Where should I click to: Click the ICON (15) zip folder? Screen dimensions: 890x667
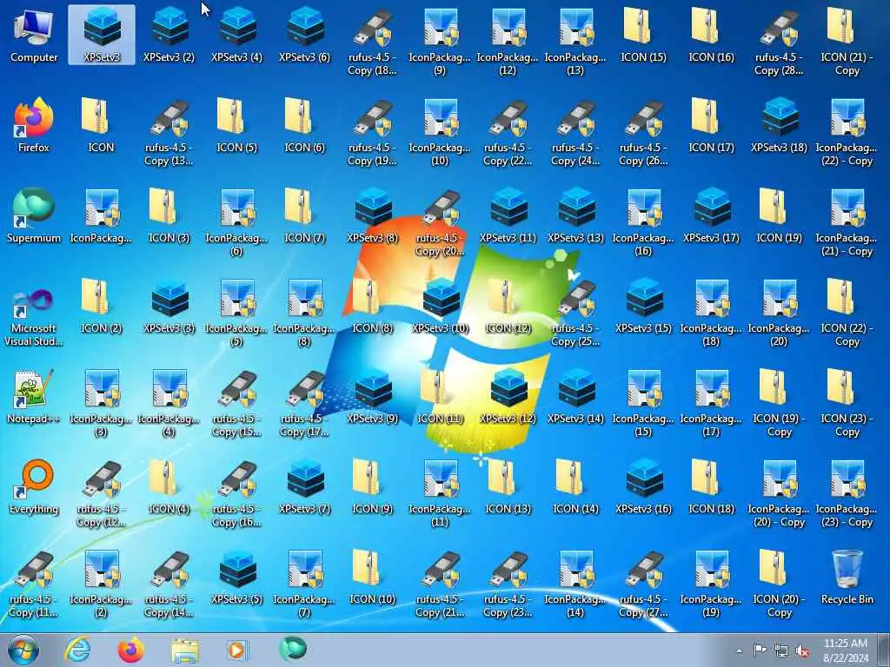tap(643, 35)
